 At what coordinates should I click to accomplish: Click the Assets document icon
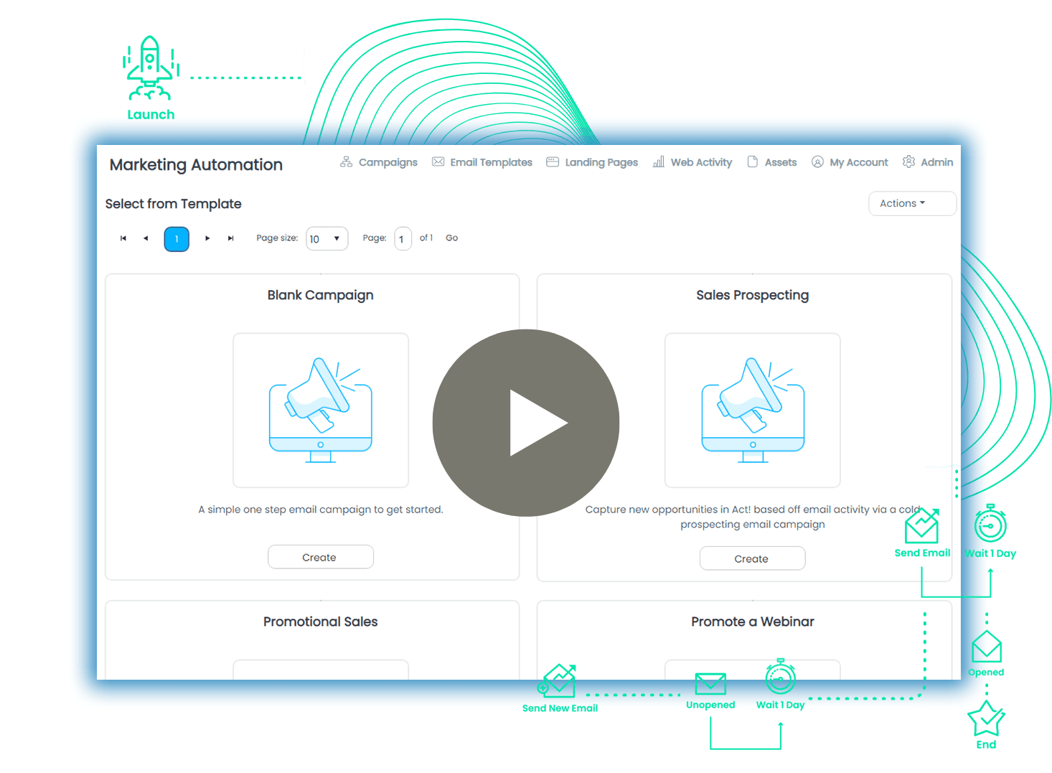tap(752, 161)
